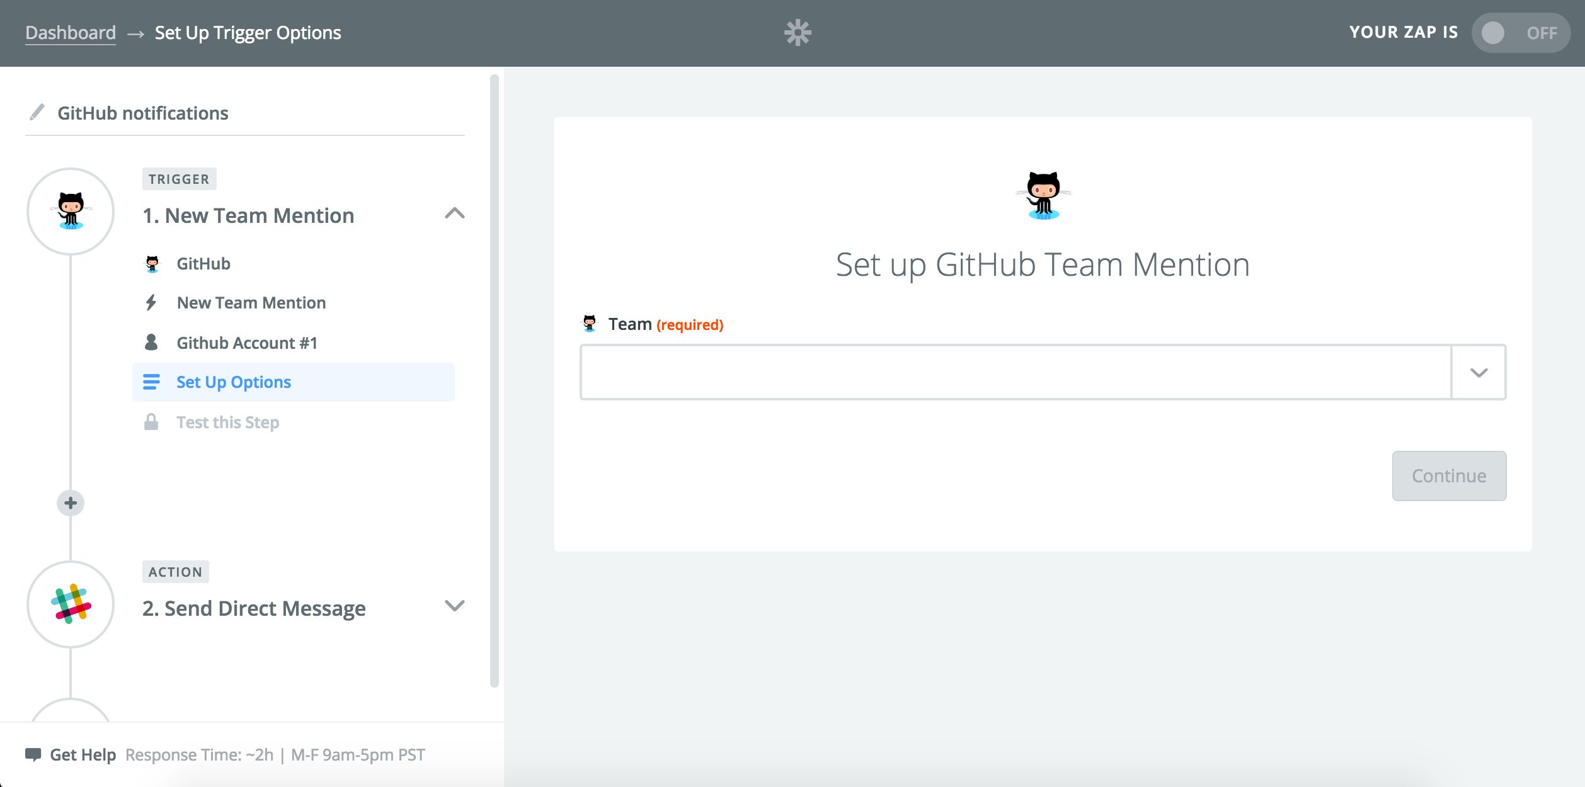Collapse the New Team Mention trigger step

click(x=454, y=213)
